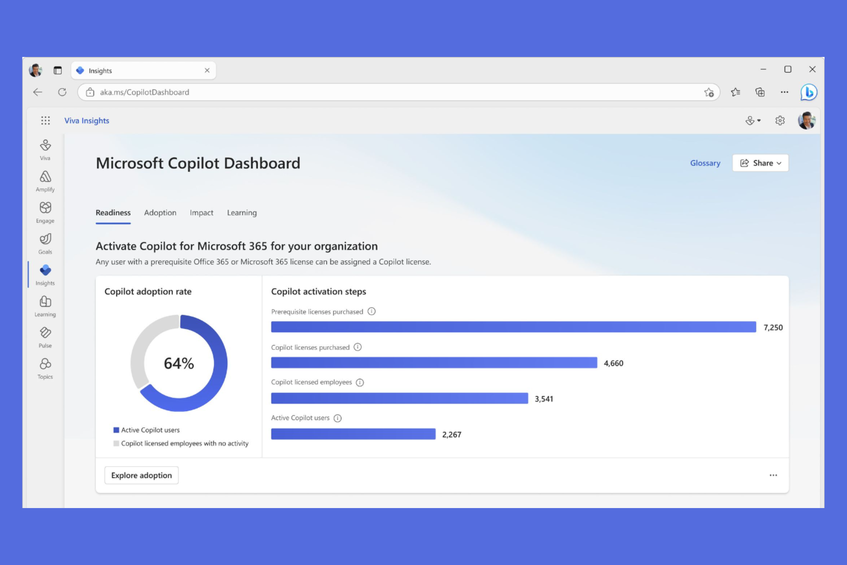Click the 64% adoption donut chart
This screenshot has height=565, width=847.
179,363
